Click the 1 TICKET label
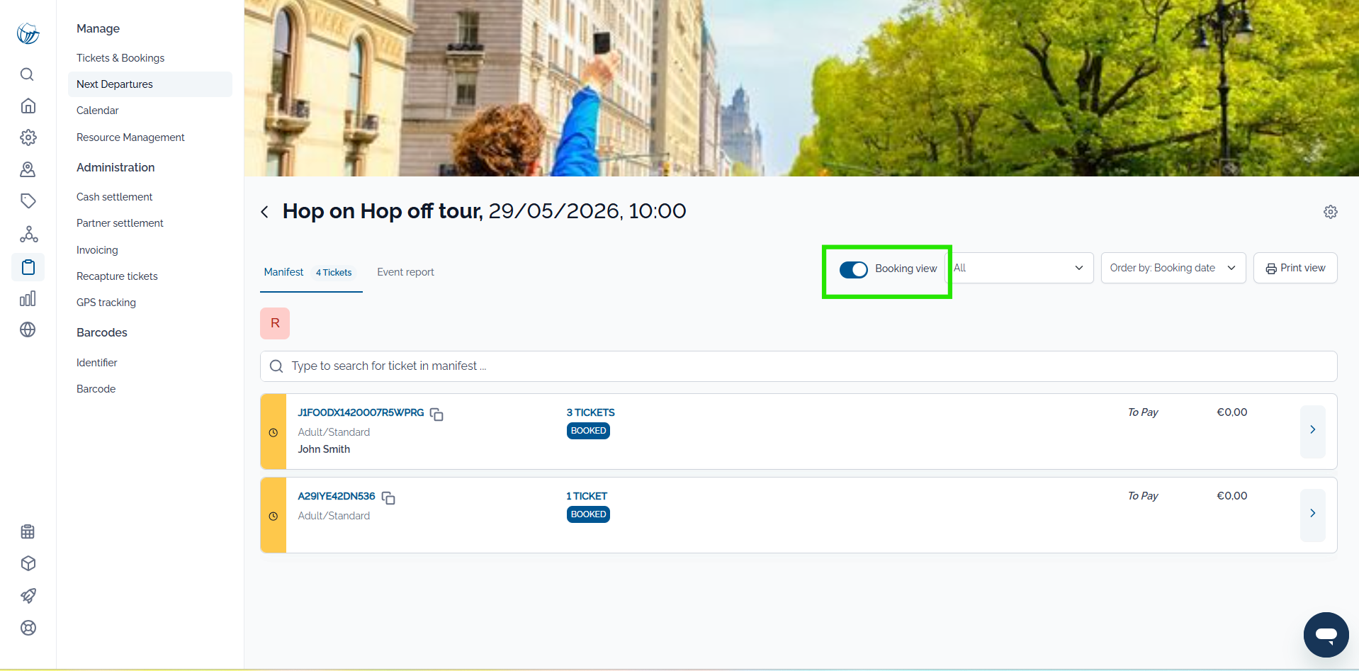The width and height of the screenshot is (1359, 671). coord(587,496)
